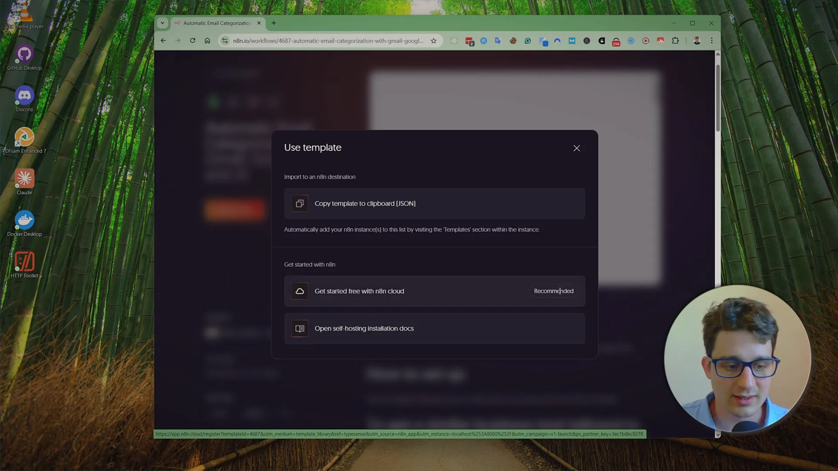Reload the n8n page

pyautogui.click(x=192, y=41)
